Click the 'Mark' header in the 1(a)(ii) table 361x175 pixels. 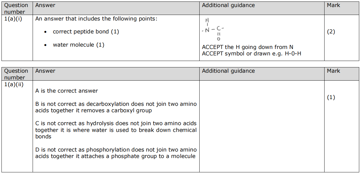[x=333, y=71]
